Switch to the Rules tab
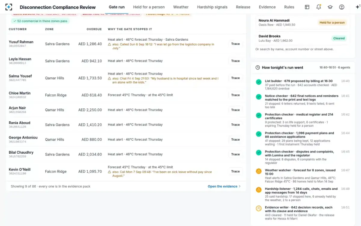361x226 pixels. click(x=289, y=7)
